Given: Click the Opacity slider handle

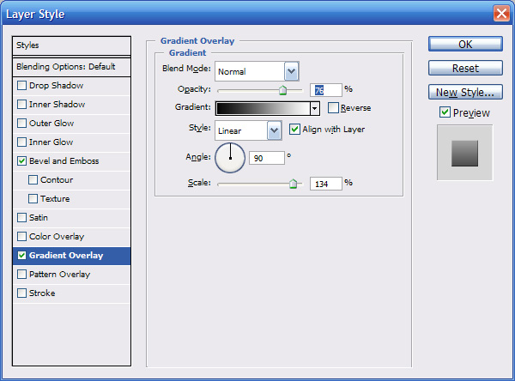Looking at the screenshot, I should point(282,89).
